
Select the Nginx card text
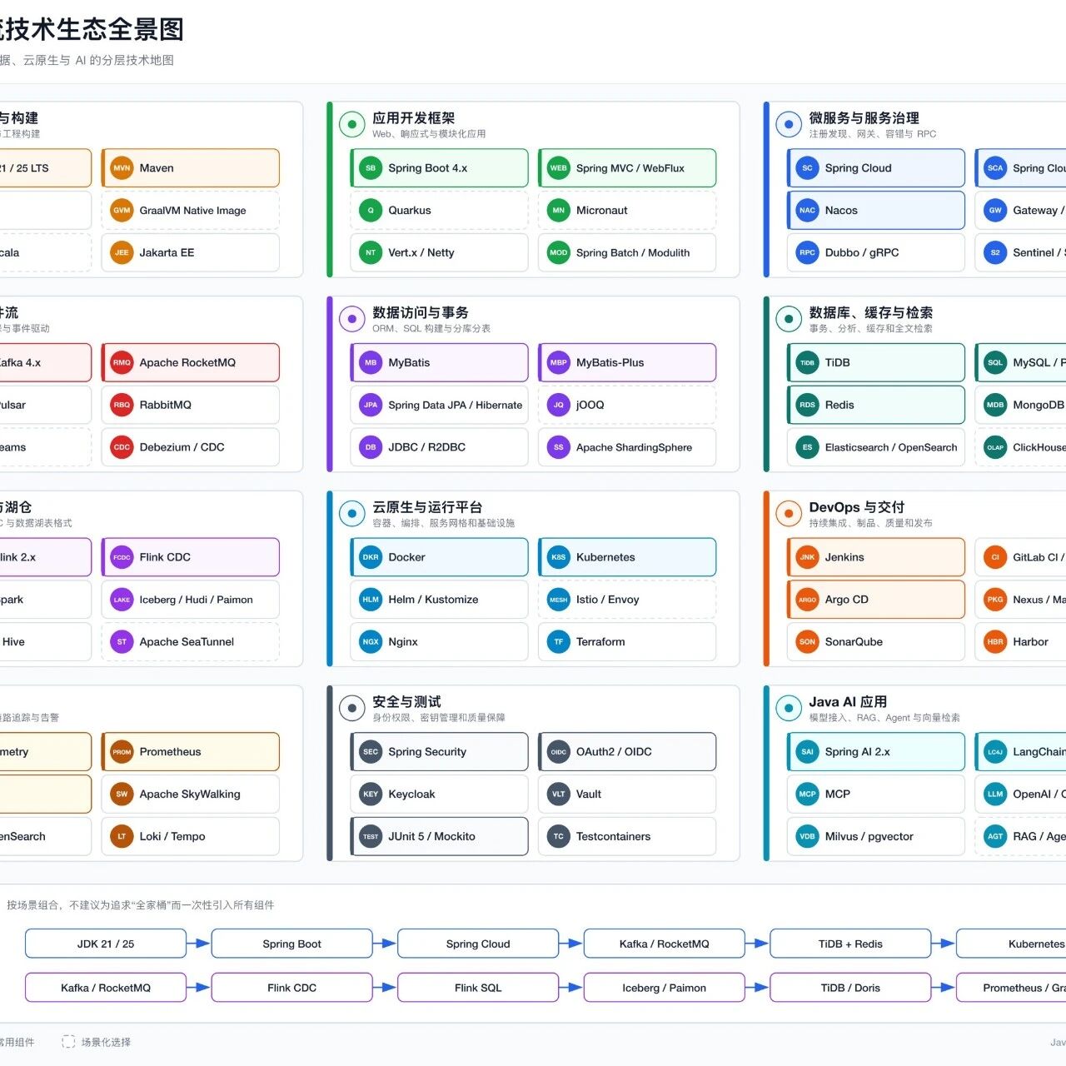tap(403, 642)
